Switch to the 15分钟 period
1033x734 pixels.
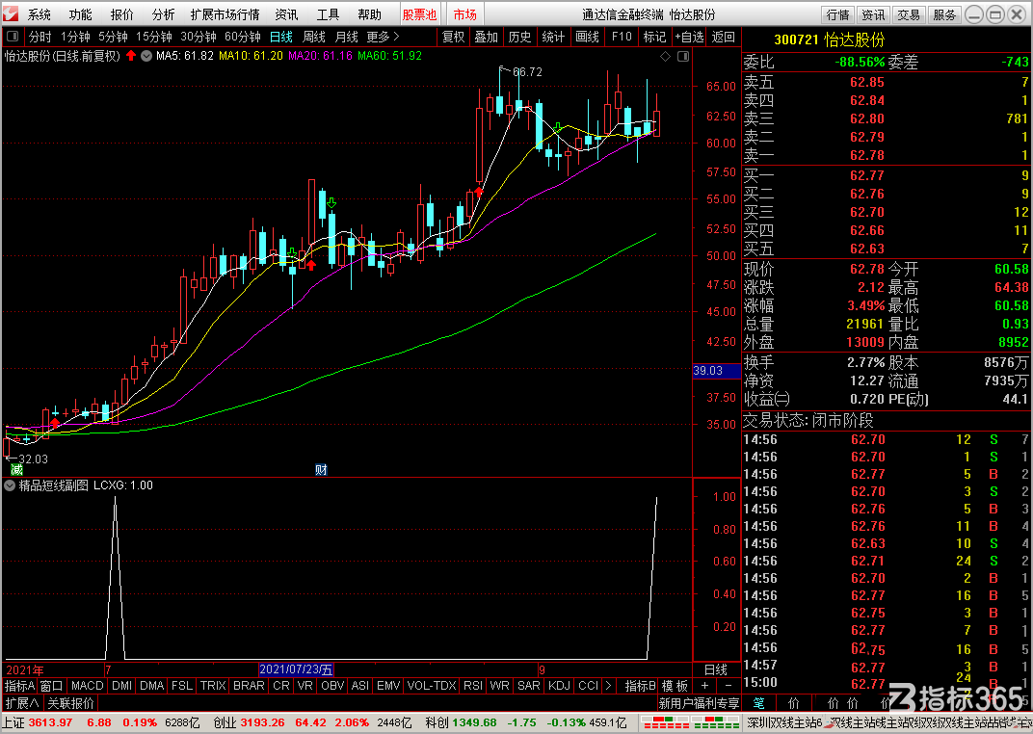pyautogui.click(x=154, y=37)
